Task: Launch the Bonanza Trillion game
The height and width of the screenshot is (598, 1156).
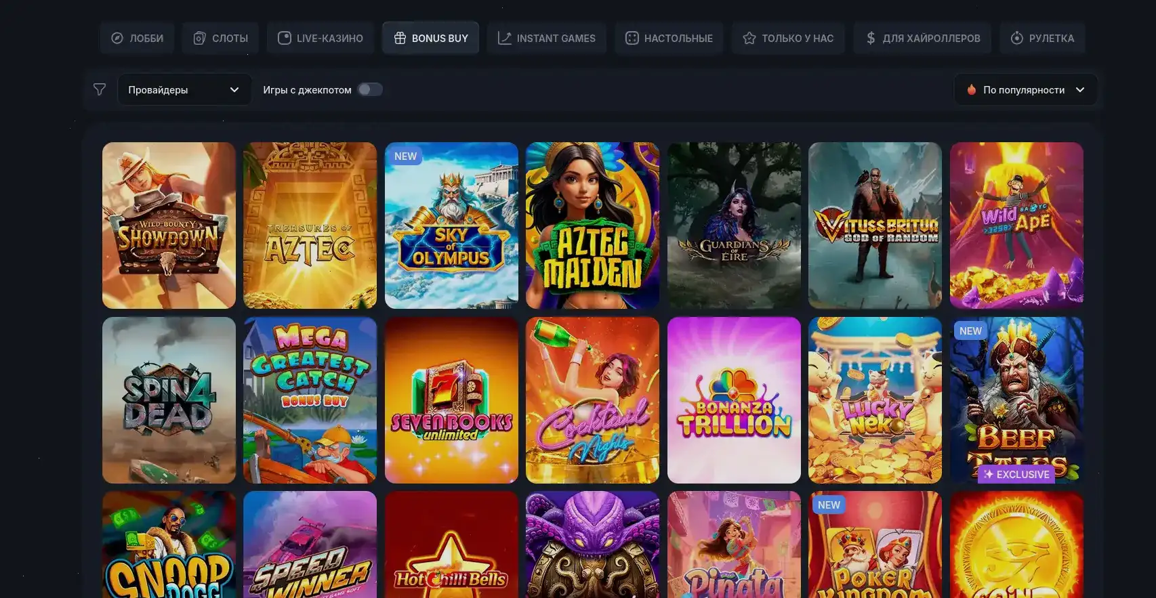Action: (x=734, y=400)
